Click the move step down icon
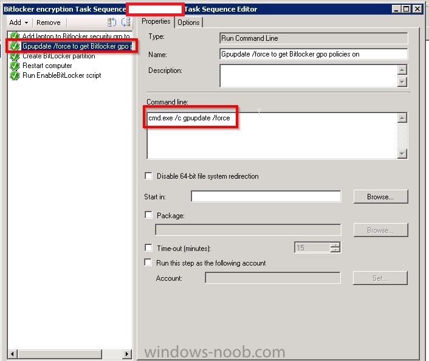 (x=126, y=22)
